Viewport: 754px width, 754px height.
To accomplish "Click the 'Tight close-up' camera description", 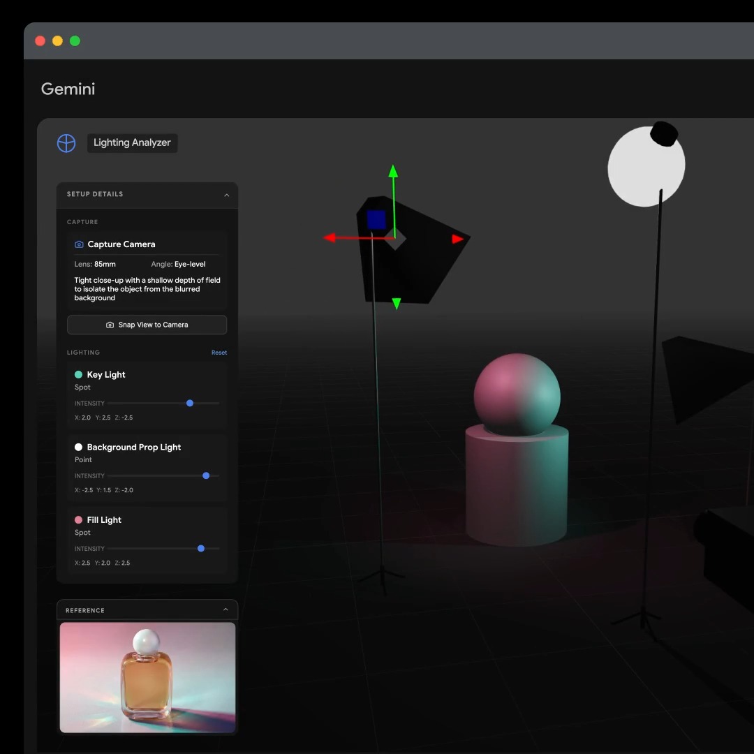I will tap(147, 289).
